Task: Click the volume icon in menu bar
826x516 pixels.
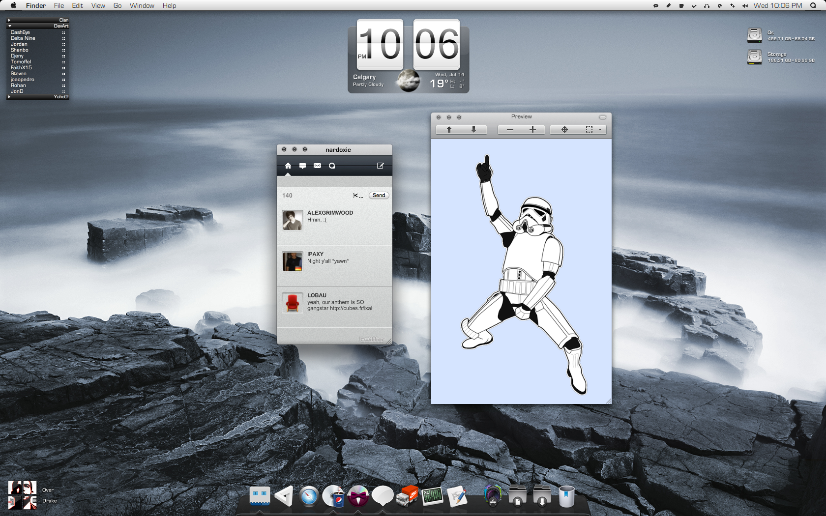Action: tap(745, 6)
